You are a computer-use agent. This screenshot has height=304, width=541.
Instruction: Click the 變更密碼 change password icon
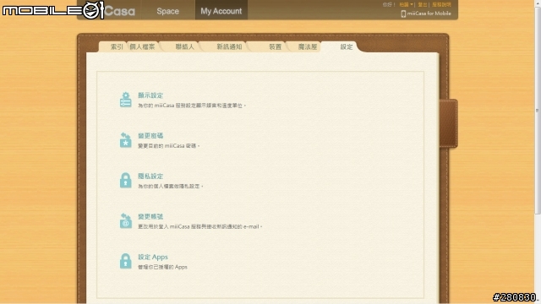[x=126, y=140]
